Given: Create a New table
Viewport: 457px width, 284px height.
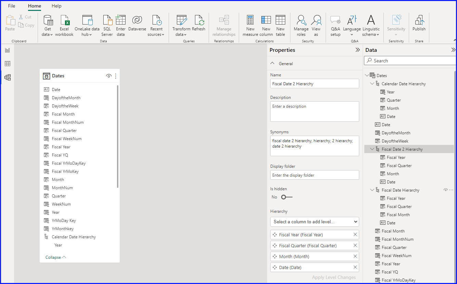Looking at the screenshot, I should (x=280, y=26).
